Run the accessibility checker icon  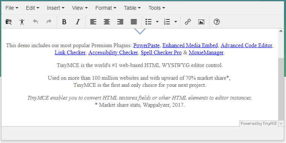22,22
